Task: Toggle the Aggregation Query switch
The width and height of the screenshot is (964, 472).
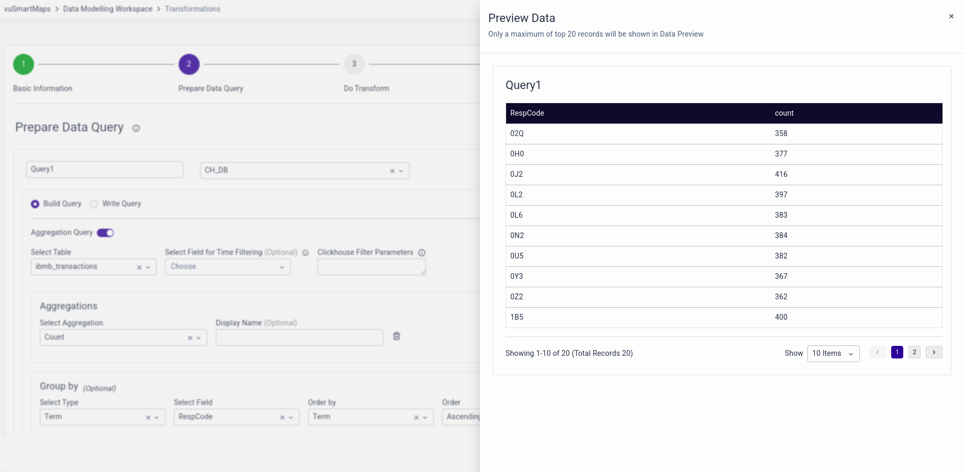Action: (105, 233)
